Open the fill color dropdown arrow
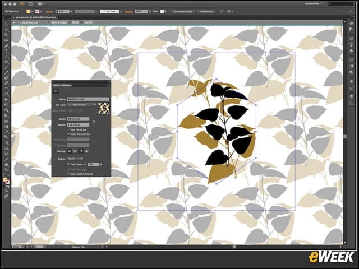This screenshot has height=269, width=359. 32,11
